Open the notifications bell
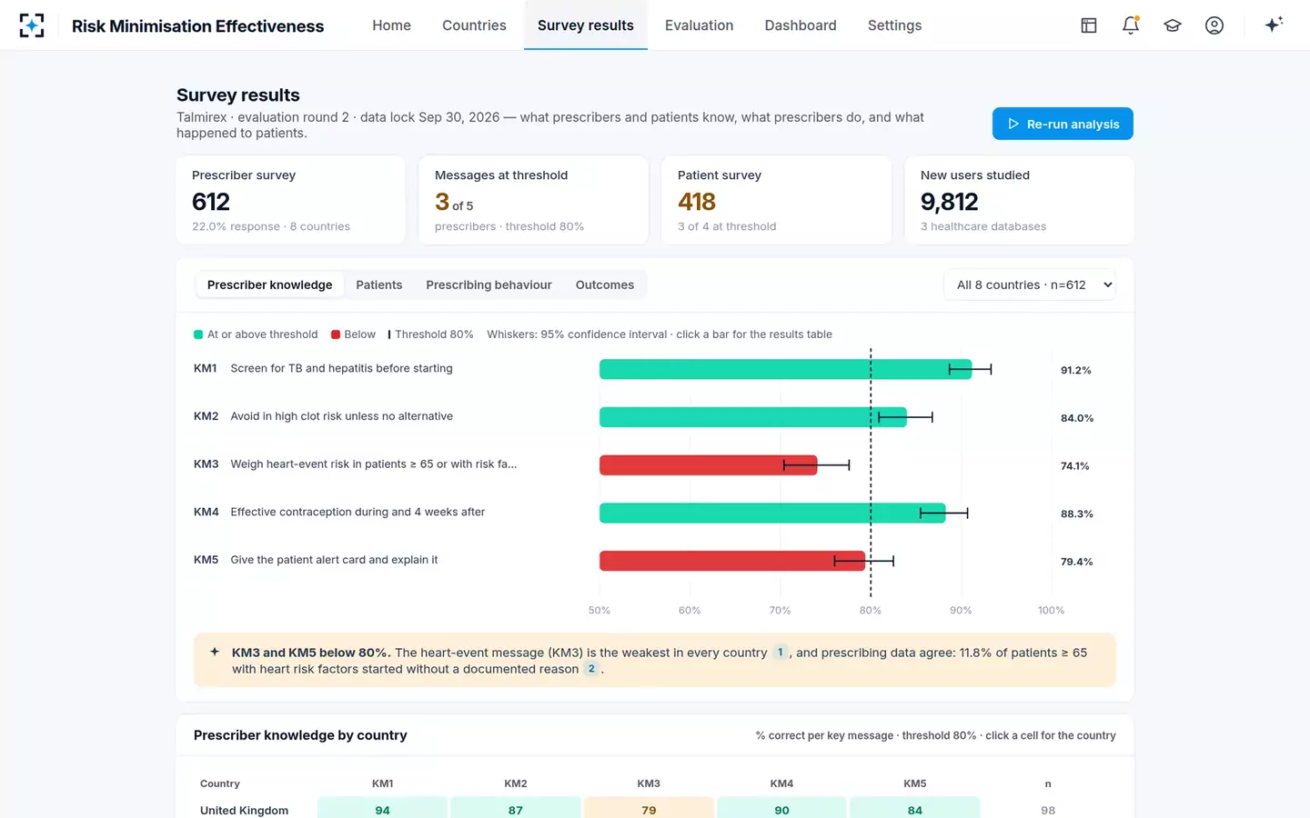The width and height of the screenshot is (1310, 818). (1131, 25)
